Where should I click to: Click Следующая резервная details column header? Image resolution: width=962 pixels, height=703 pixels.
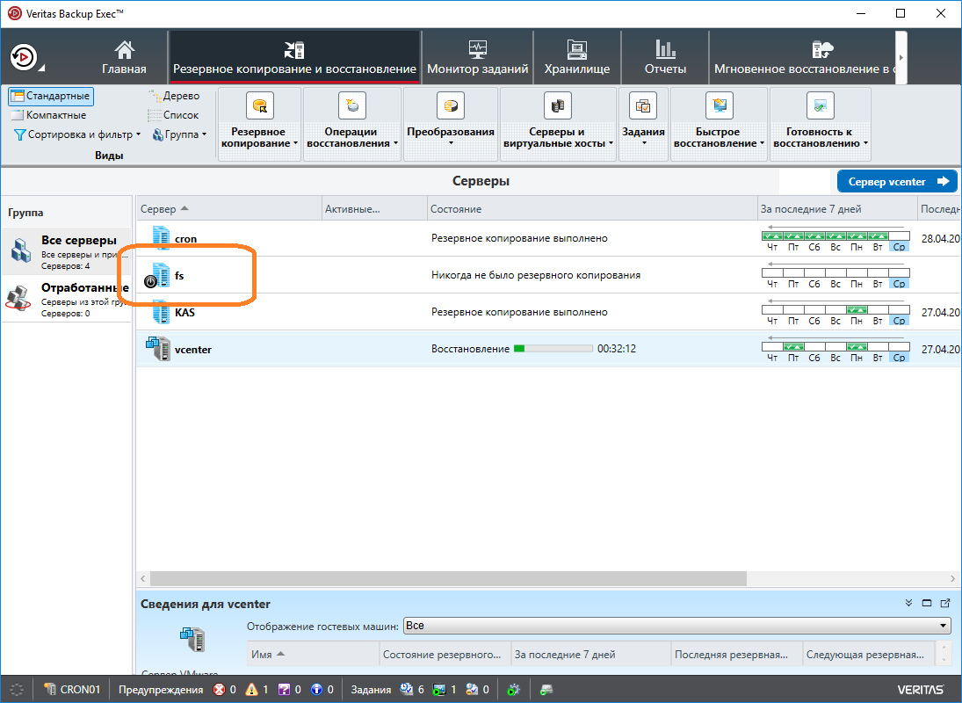tap(868, 655)
